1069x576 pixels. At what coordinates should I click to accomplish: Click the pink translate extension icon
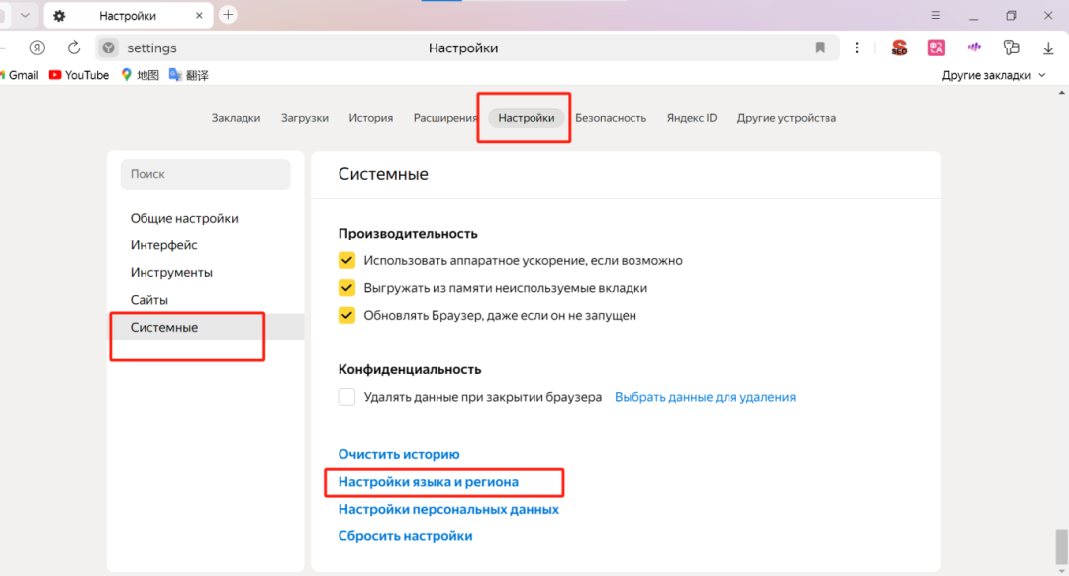pyautogui.click(x=936, y=48)
